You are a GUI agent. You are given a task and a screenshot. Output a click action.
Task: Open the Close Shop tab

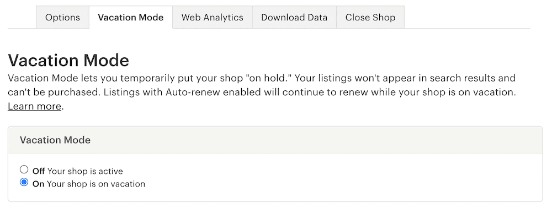370,17
